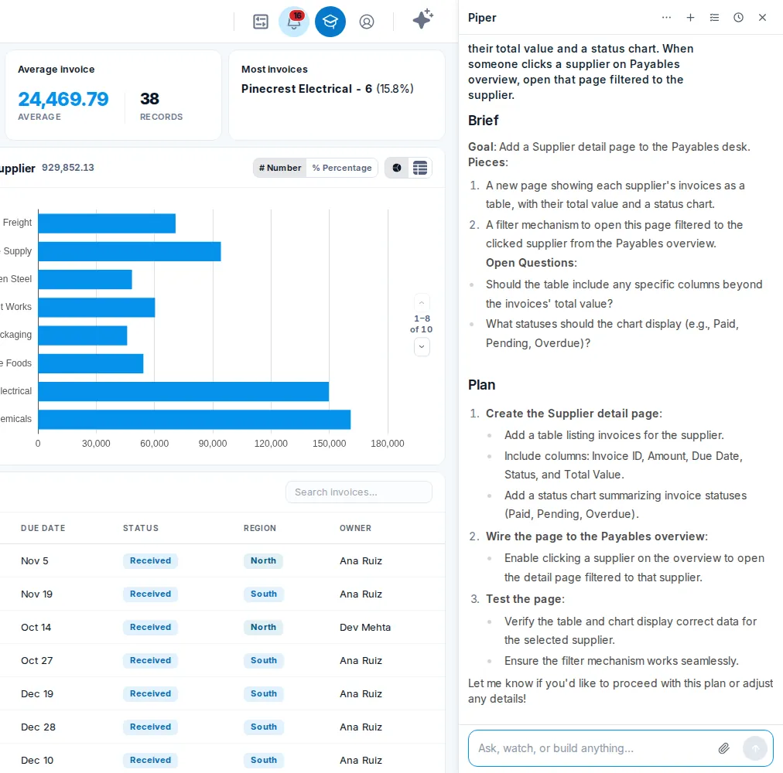Click the North badge in Oct 14 row
The image size is (783, 773).
[x=263, y=627]
